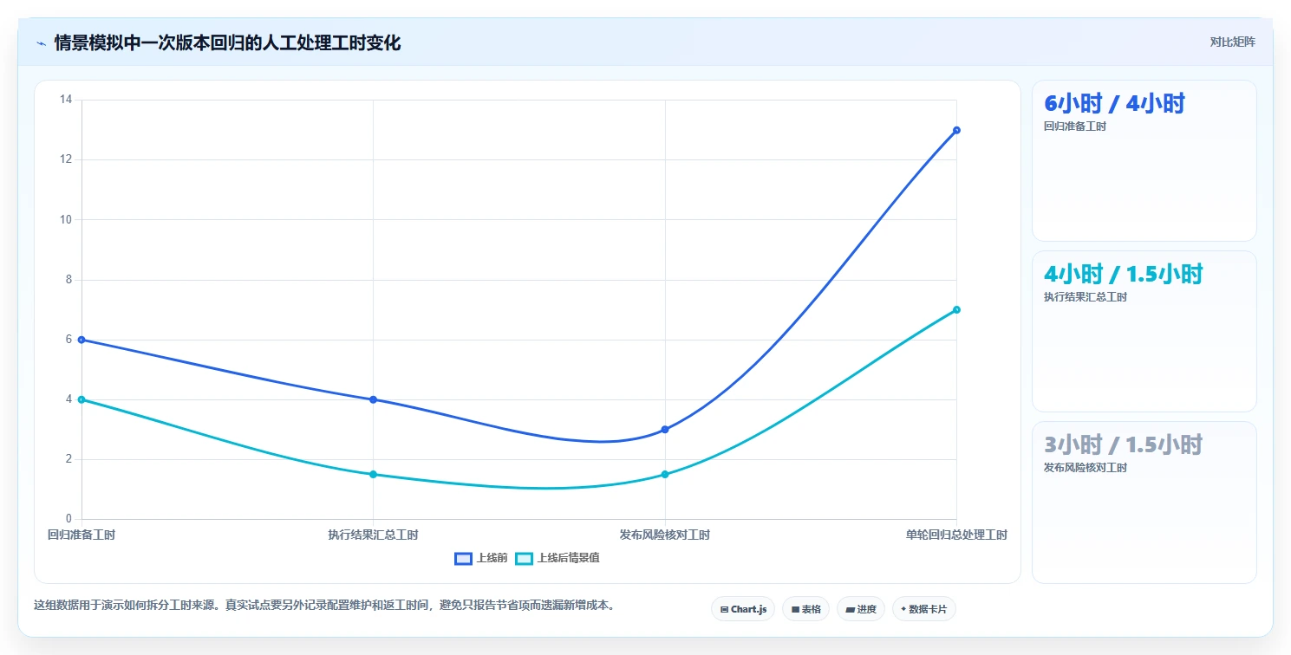Click the blue 上线前 point at 单轮回归总处理工时
Screen dimensions: 1291x655
coord(956,130)
